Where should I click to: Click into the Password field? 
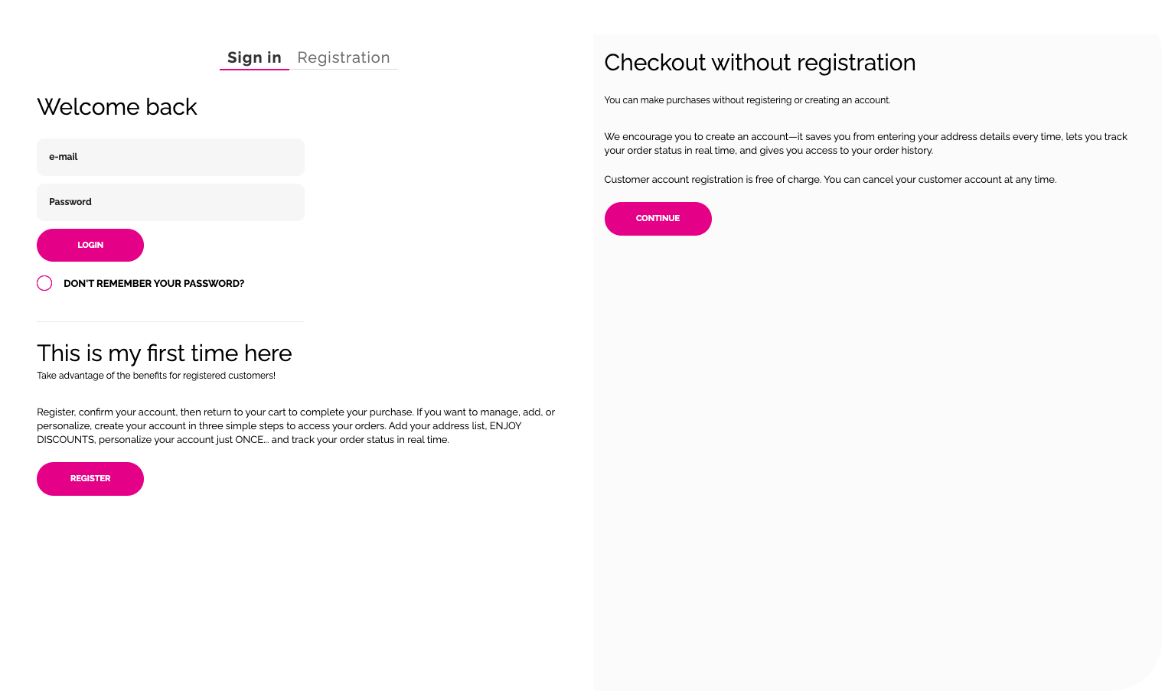point(171,202)
